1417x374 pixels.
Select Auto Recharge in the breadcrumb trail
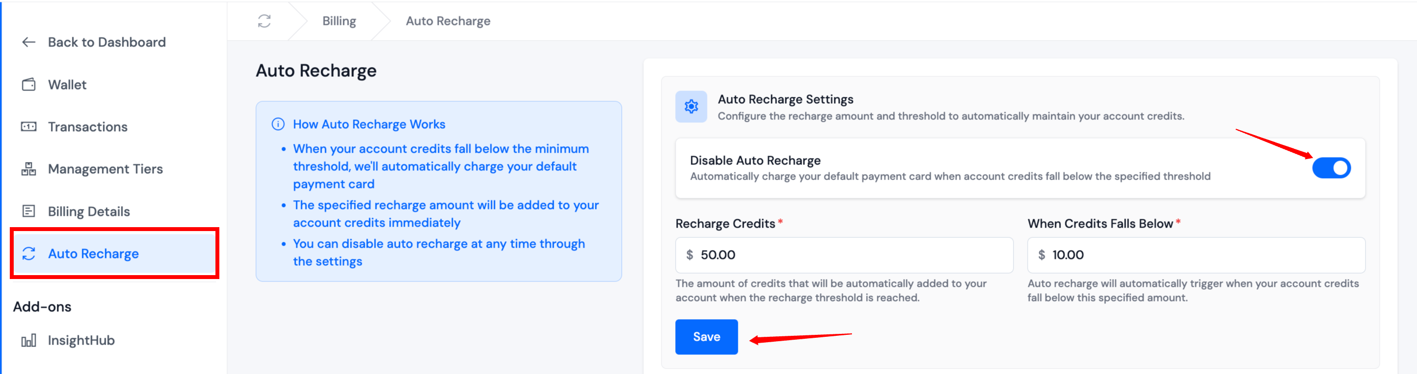point(447,21)
